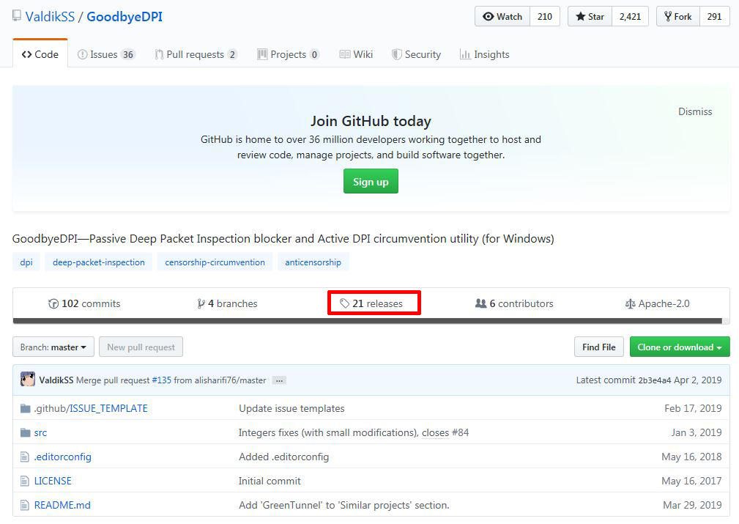
Task: Open the 210 watchers count
Action: [545, 17]
